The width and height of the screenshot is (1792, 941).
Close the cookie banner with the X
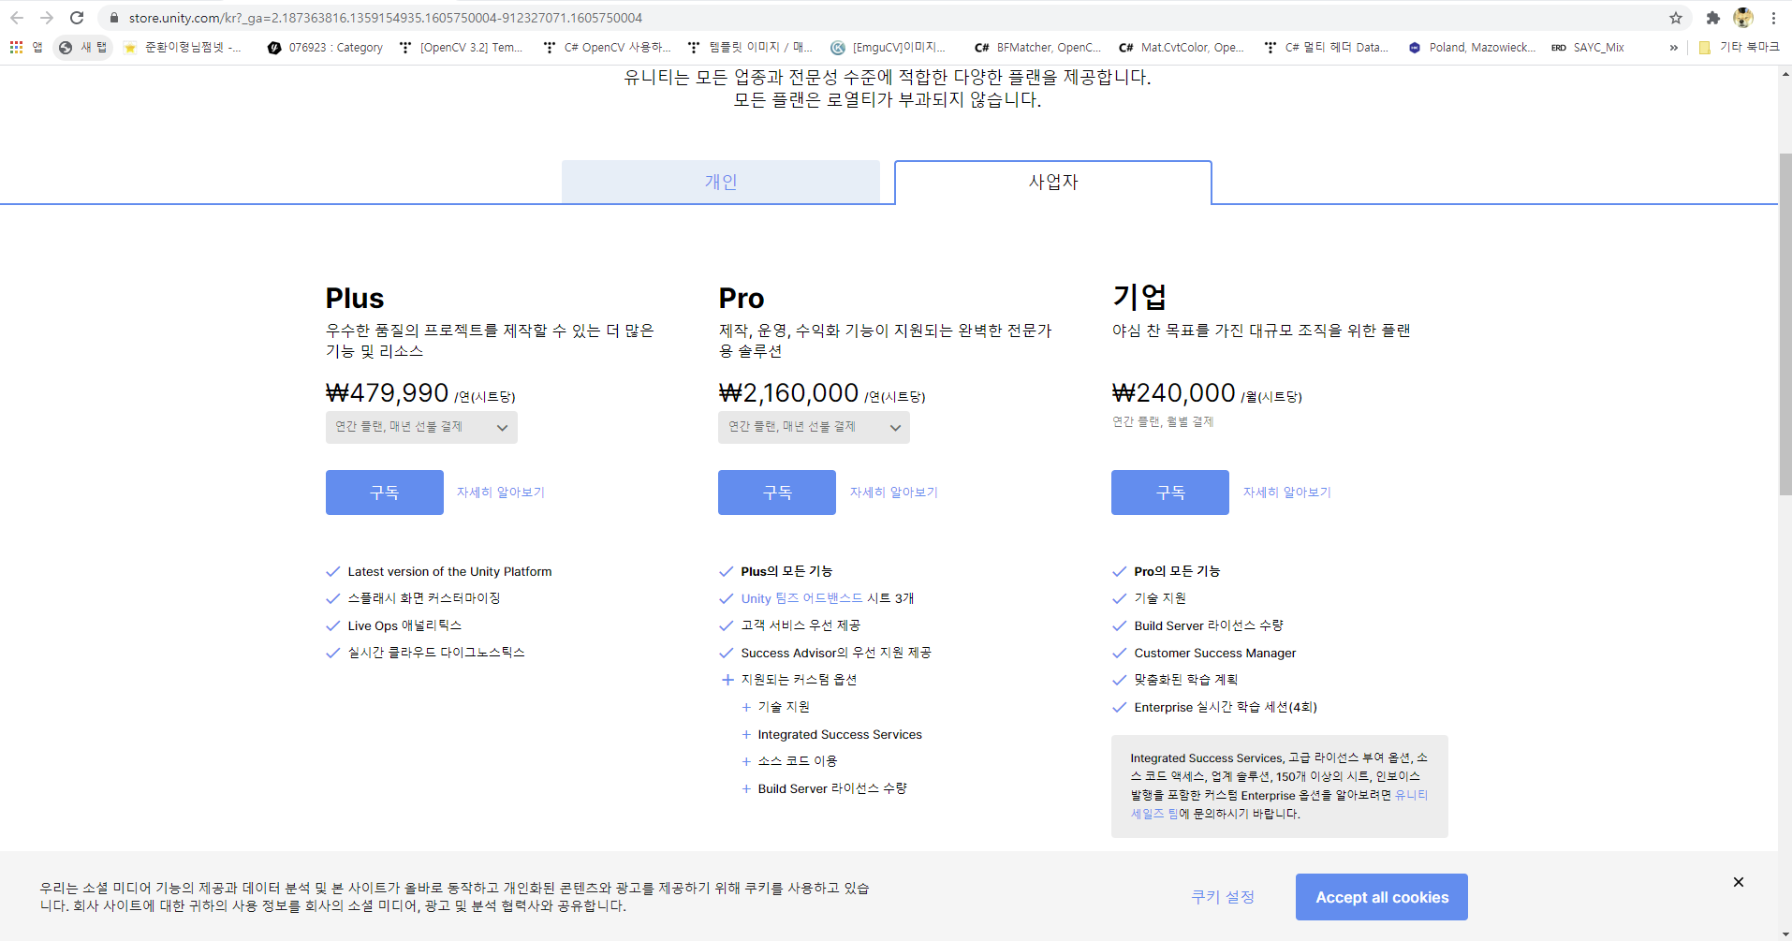[x=1738, y=882]
